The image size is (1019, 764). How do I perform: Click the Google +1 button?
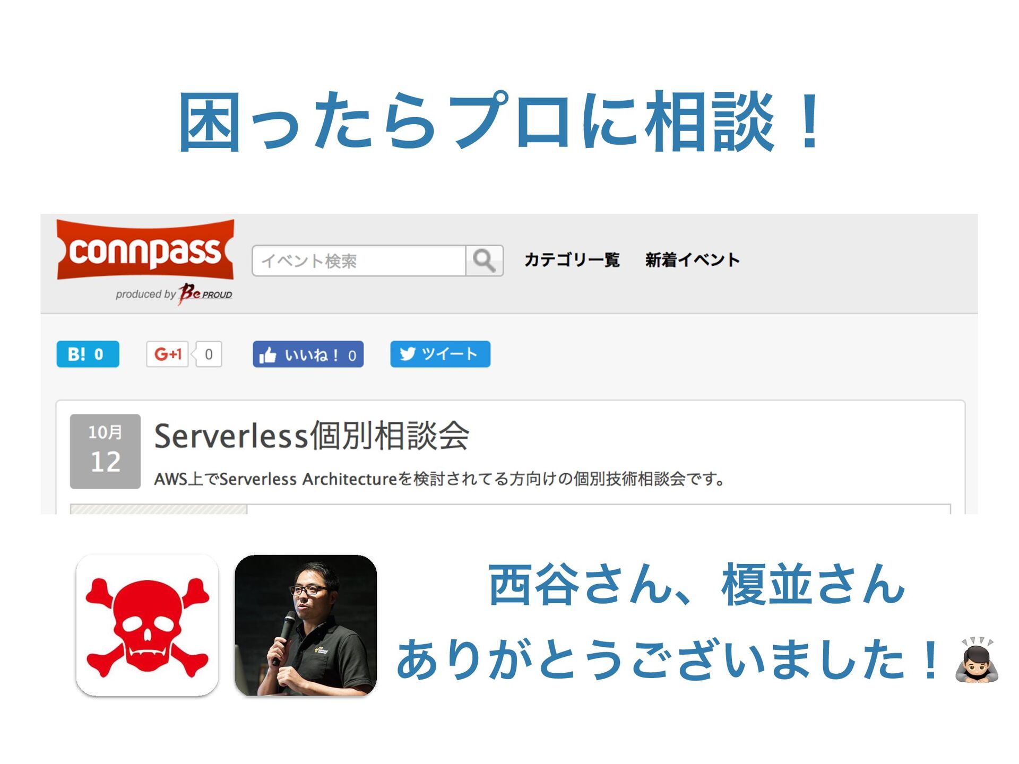click(167, 354)
